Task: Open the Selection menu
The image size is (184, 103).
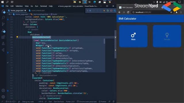Action: tap(19, 6)
